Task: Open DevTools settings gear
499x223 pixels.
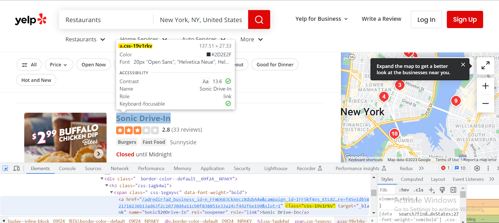Action: pyautogui.click(x=477, y=168)
